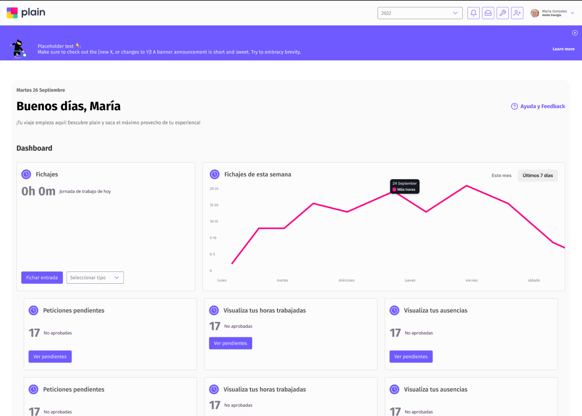Viewport: 582px width, 416px height.
Task: Close the purple announcement banner
Action: 575,33
